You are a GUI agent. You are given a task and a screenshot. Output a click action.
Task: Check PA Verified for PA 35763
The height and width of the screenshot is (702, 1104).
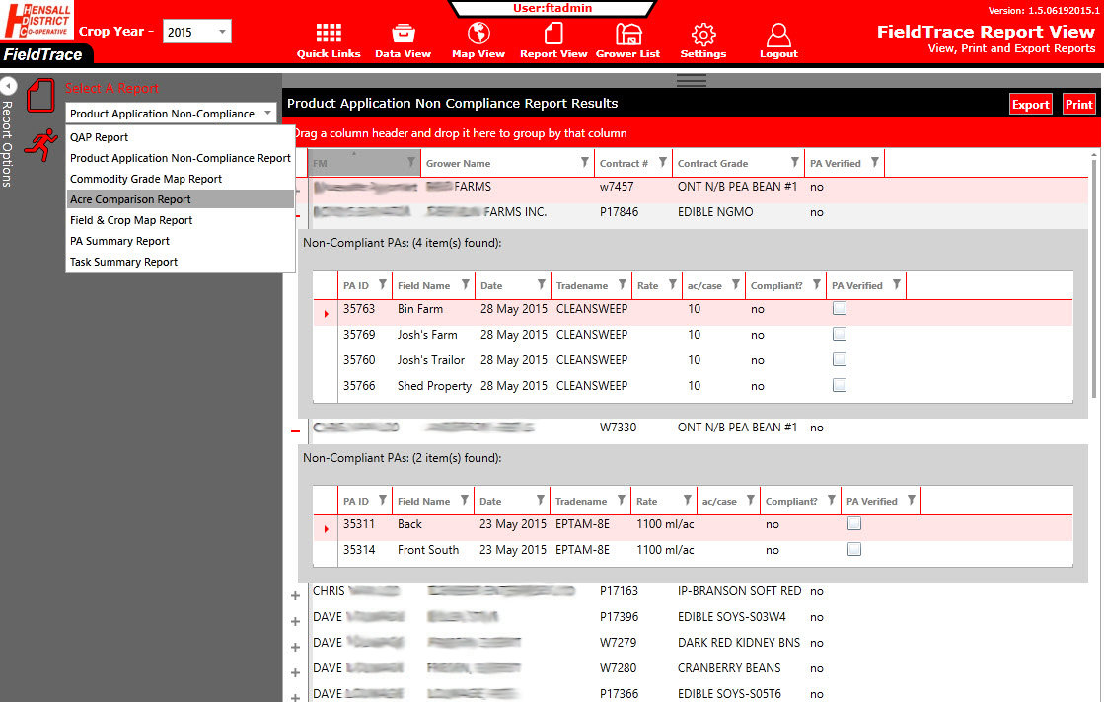840,309
